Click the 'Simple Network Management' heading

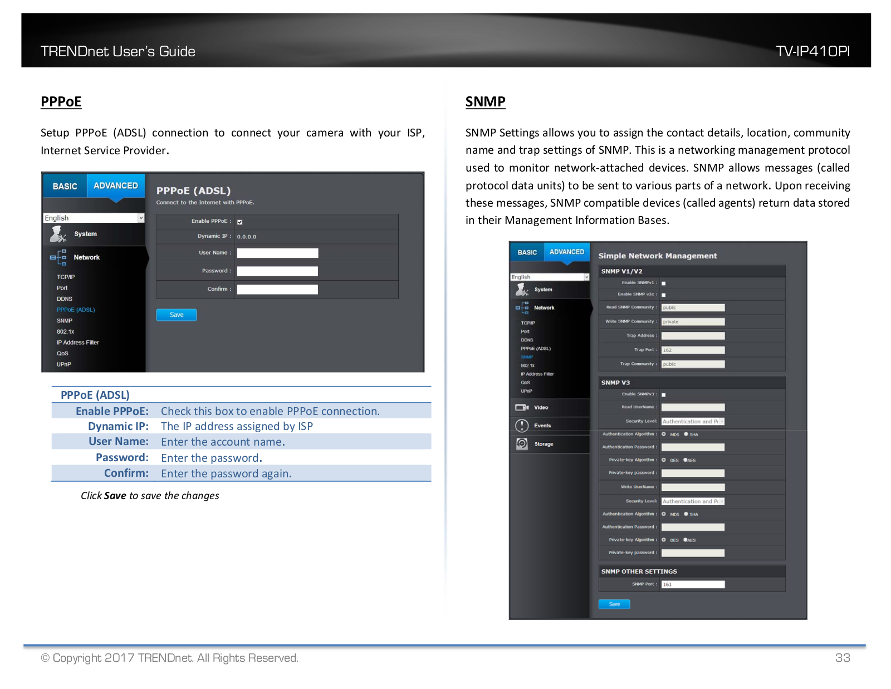coord(658,256)
